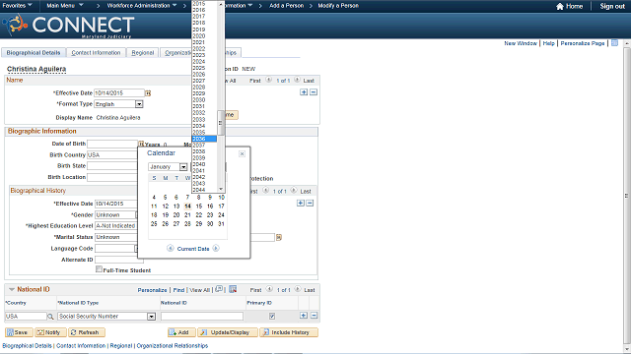Collapse the National ID section

point(12,289)
